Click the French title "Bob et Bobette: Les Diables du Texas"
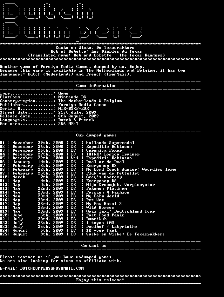This screenshot has width=224, height=297. (96, 51)
